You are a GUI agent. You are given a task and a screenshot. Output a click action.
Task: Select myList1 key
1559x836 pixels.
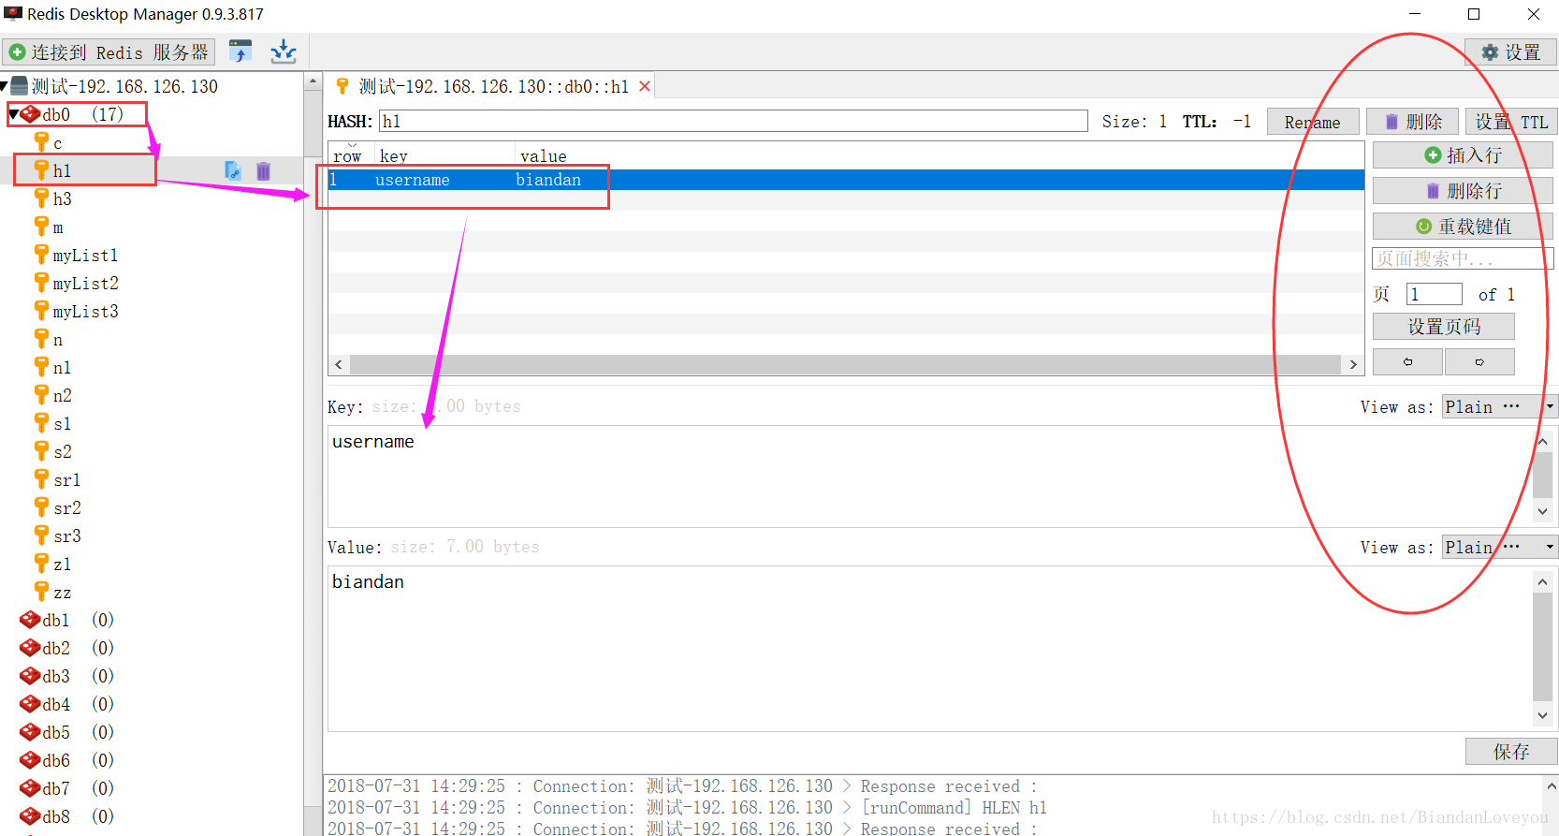85,255
